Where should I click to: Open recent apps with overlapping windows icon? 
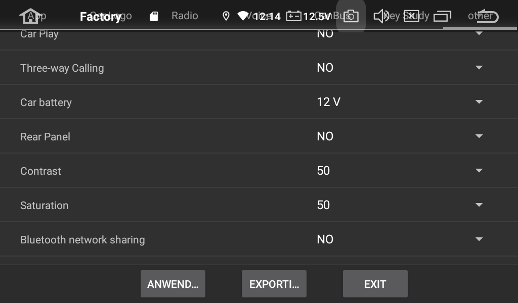pyautogui.click(x=442, y=16)
